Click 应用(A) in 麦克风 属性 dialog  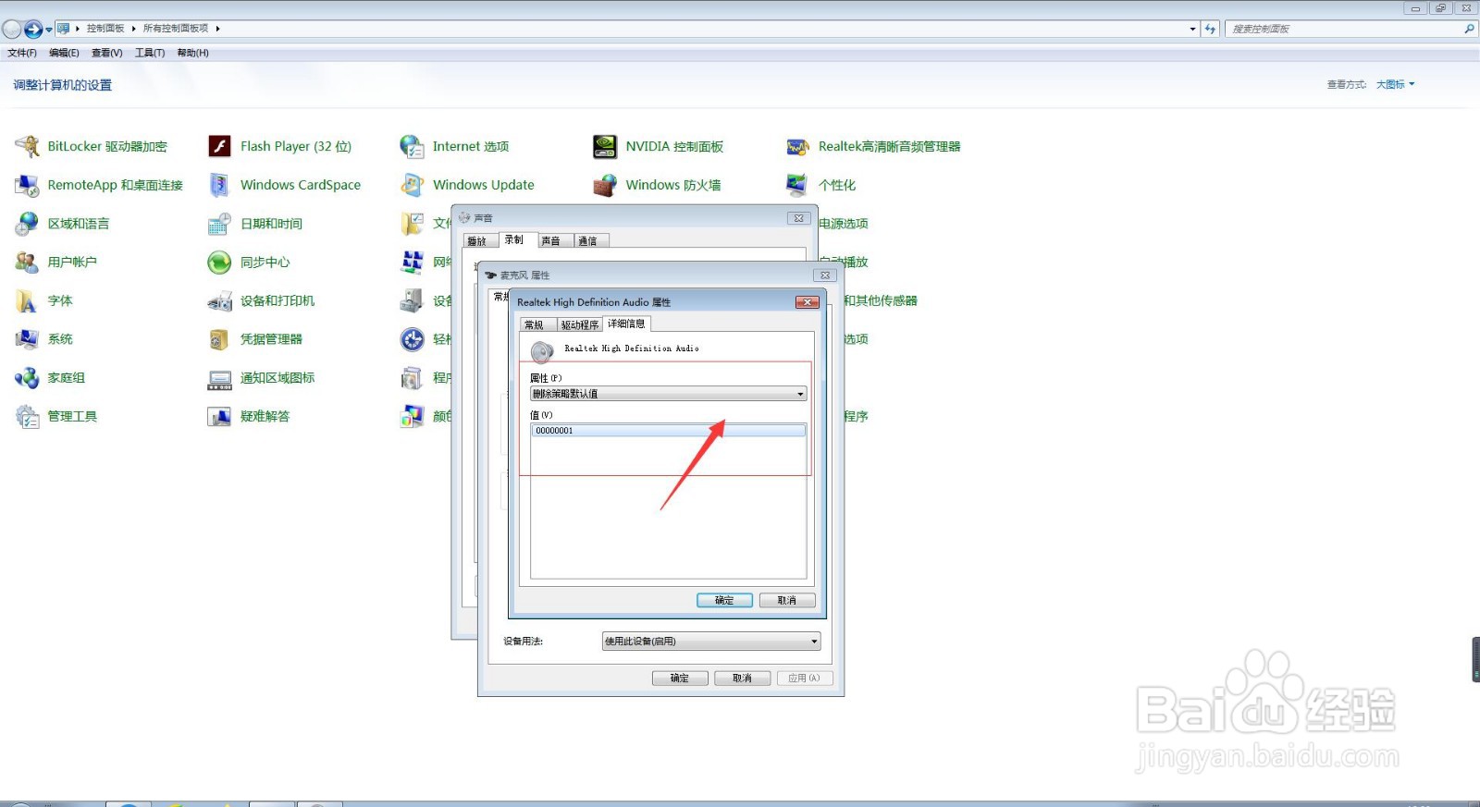pos(805,678)
